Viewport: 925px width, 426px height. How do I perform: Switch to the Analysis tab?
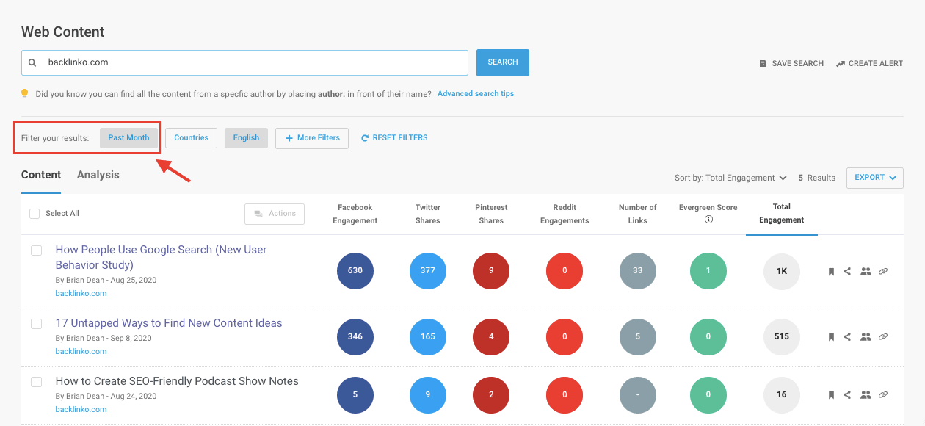tap(98, 175)
